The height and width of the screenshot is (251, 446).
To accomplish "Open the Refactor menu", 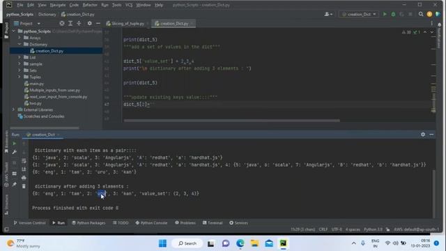I will click(x=90, y=5).
